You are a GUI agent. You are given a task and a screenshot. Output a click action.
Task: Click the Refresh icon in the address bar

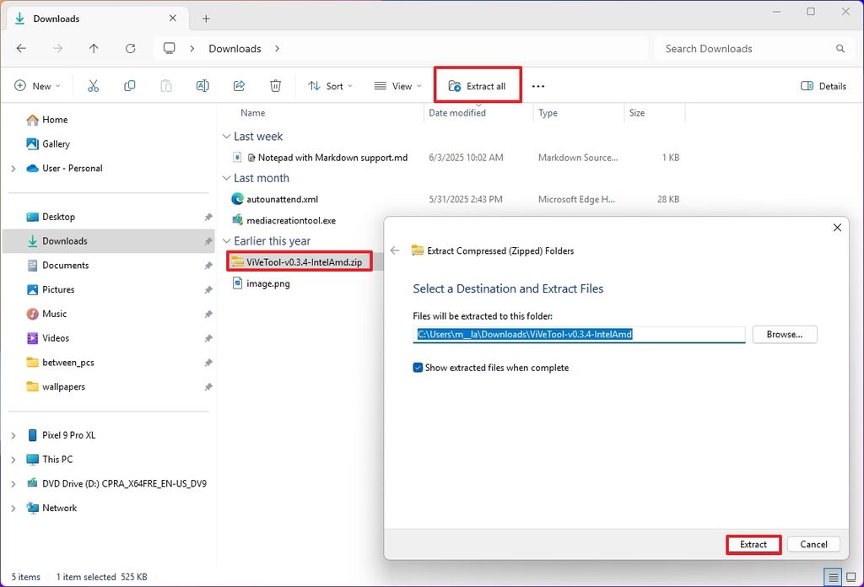(130, 48)
